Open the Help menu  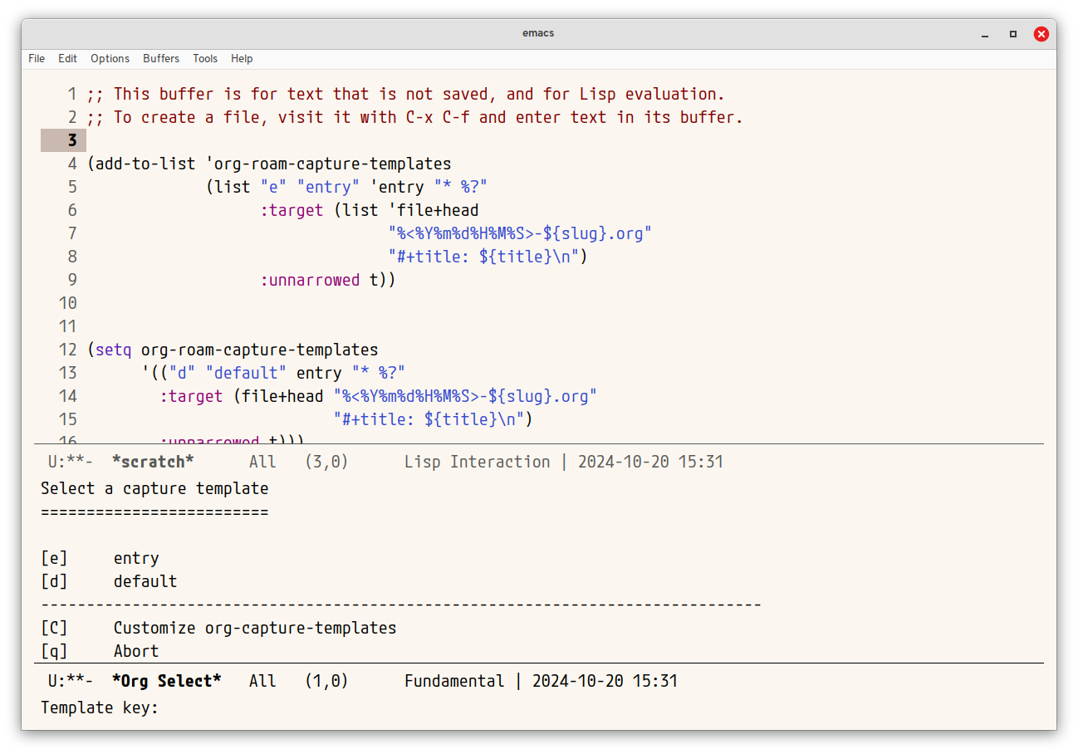[242, 58]
